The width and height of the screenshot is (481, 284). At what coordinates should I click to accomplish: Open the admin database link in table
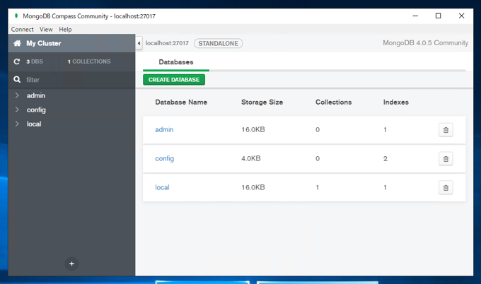click(164, 129)
